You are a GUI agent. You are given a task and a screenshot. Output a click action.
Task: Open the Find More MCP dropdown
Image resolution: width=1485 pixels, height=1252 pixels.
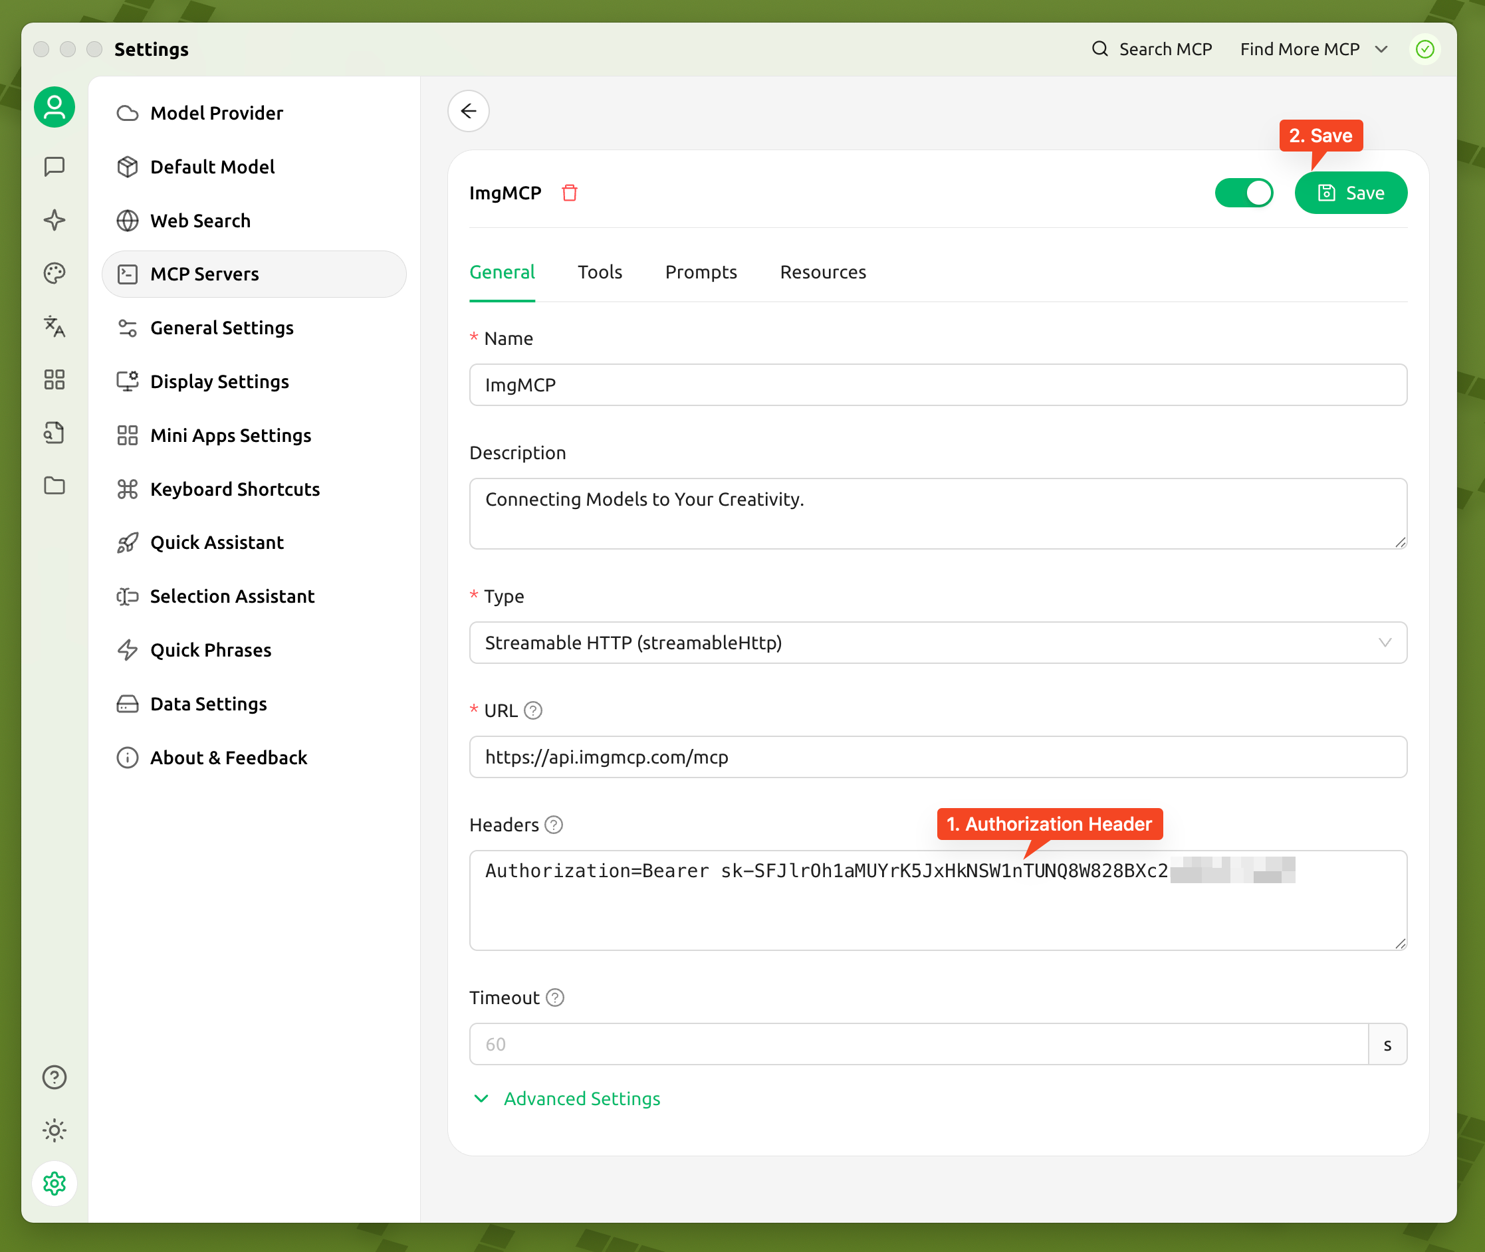click(x=1308, y=49)
